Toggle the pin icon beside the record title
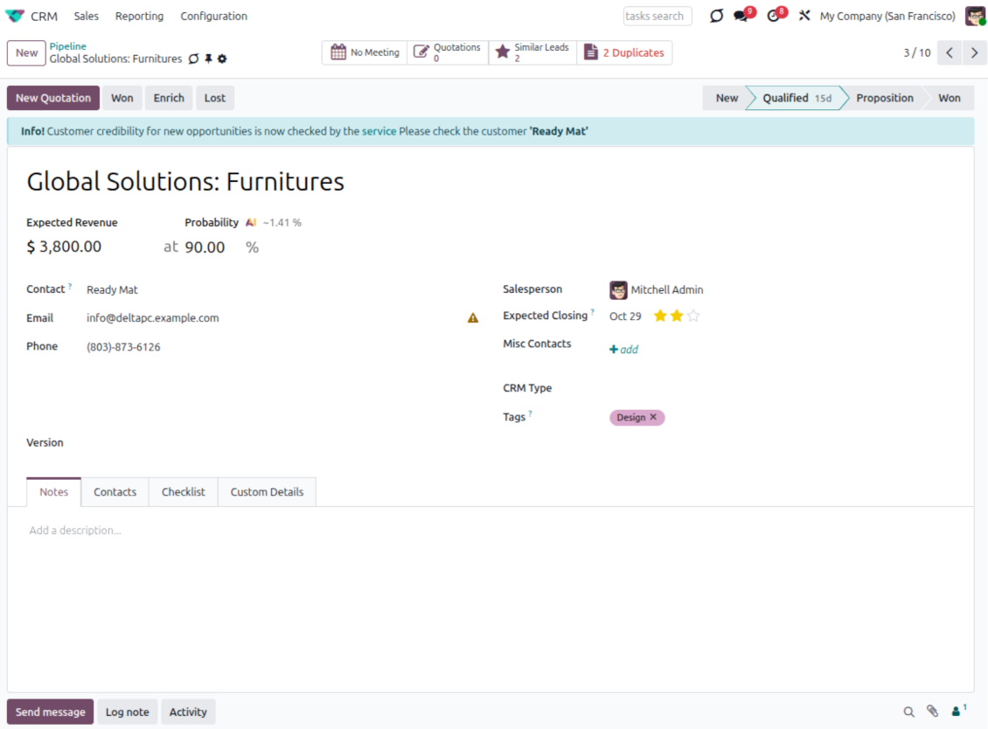 tap(208, 59)
